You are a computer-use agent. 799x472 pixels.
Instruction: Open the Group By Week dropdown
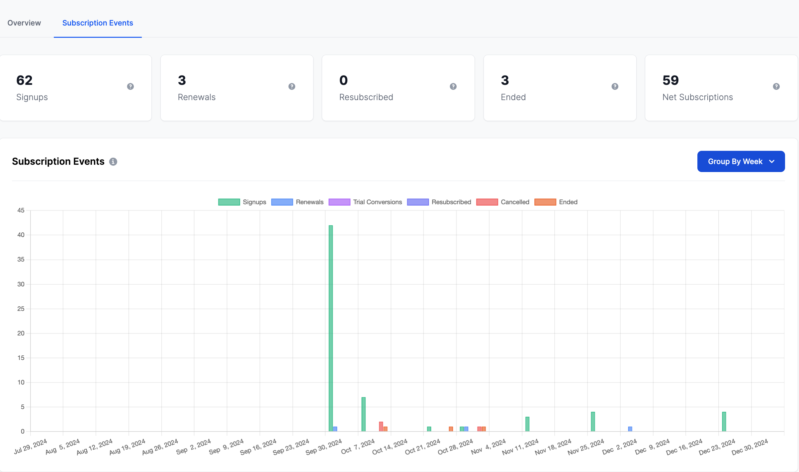pyautogui.click(x=741, y=161)
